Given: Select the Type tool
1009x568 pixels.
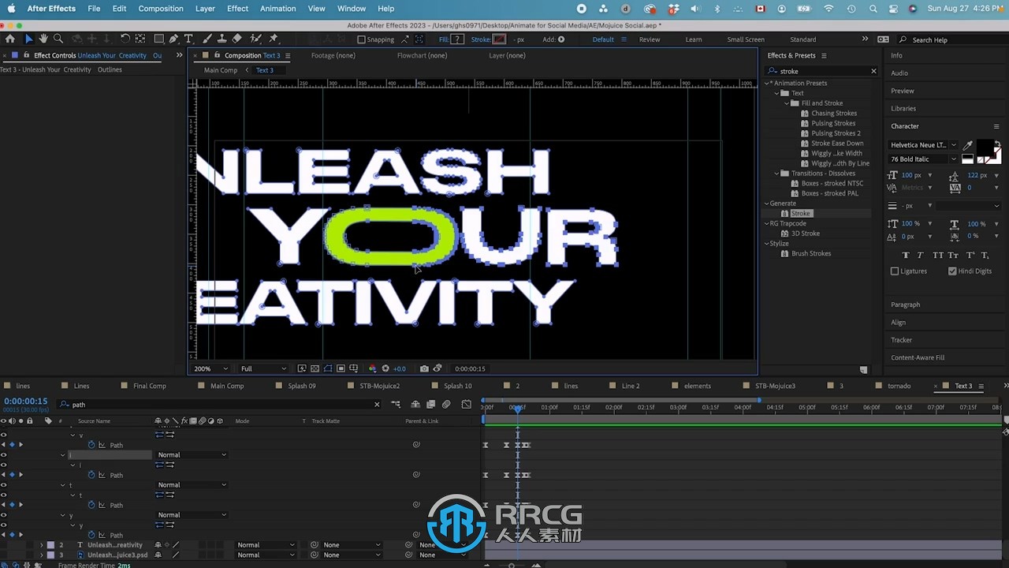Looking at the screenshot, I should [188, 39].
